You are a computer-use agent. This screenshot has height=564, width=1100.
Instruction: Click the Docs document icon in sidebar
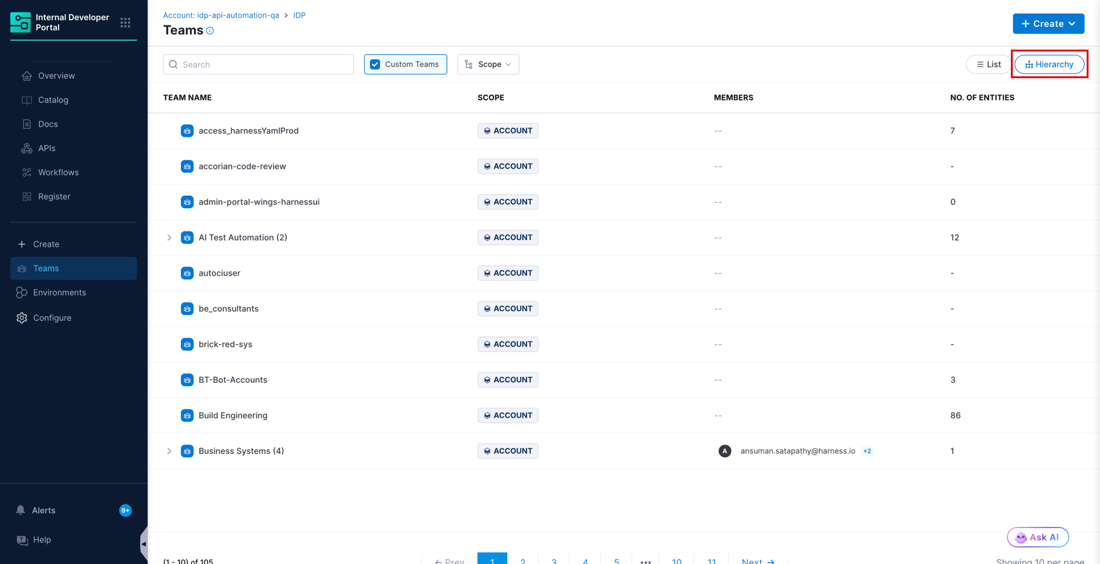pyautogui.click(x=27, y=124)
